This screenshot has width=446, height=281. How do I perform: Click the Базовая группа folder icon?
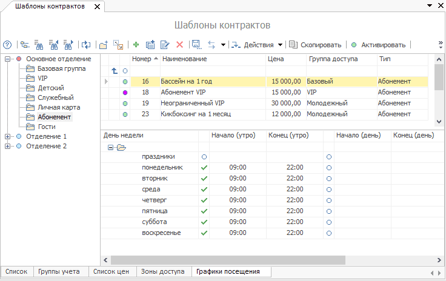(x=30, y=68)
